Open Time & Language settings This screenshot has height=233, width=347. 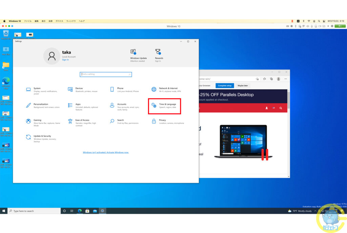[164, 106]
